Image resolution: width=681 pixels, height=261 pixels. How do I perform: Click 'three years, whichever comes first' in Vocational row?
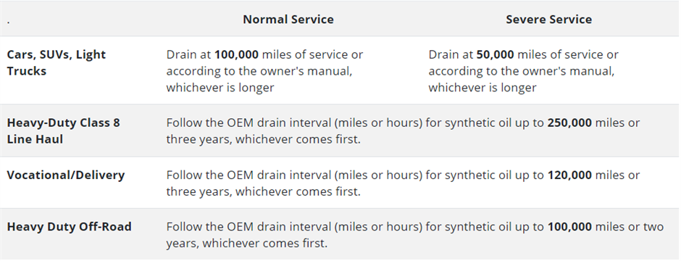pyautogui.click(x=263, y=191)
